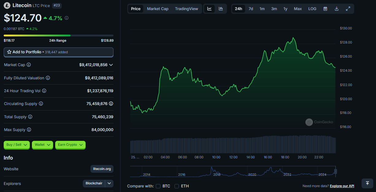Click the Litecoin logo icon
Image resolution: width=376 pixels, height=192 pixels.
7,5
